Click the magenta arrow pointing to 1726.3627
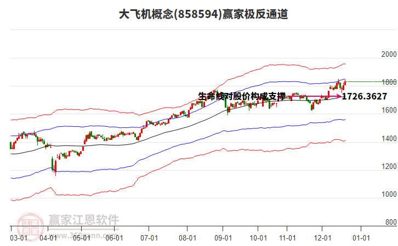398x246 pixels. (314, 96)
